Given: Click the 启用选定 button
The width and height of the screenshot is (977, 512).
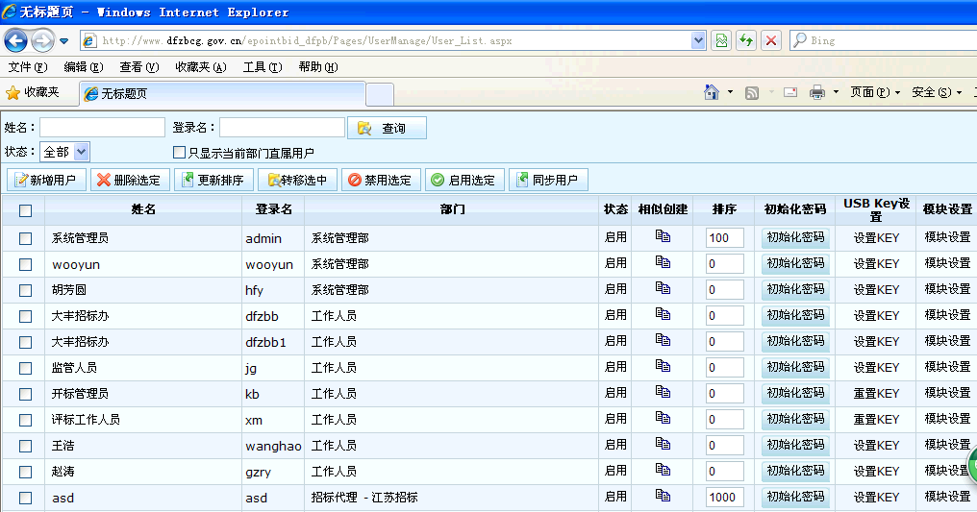Looking at the screenshot, I should [464, 180].
